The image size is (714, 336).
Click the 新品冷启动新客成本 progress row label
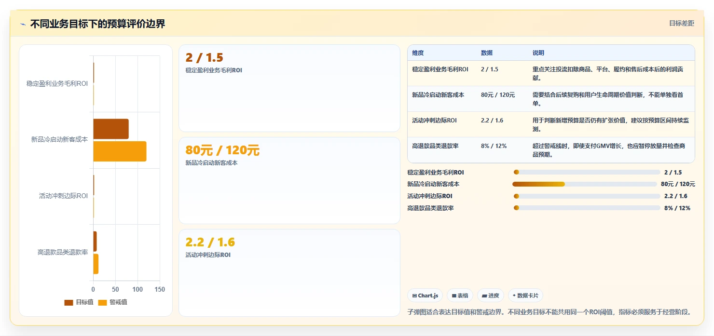[433, 184]
